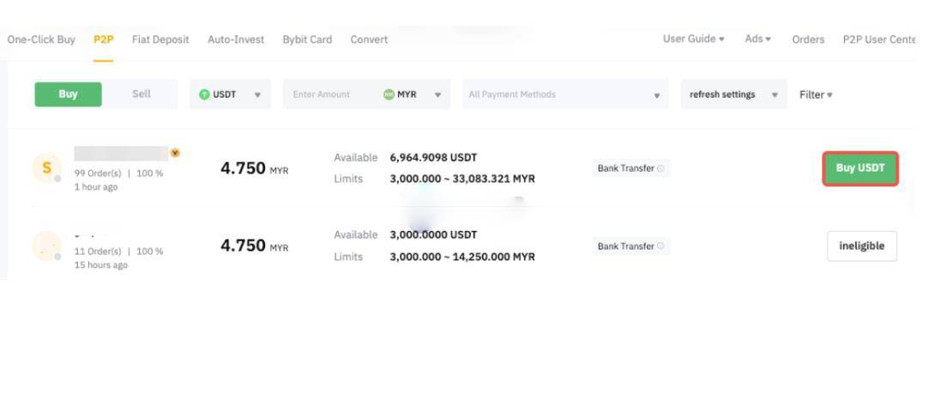Click info icon next to second Bank Transfer

point(661,246)
